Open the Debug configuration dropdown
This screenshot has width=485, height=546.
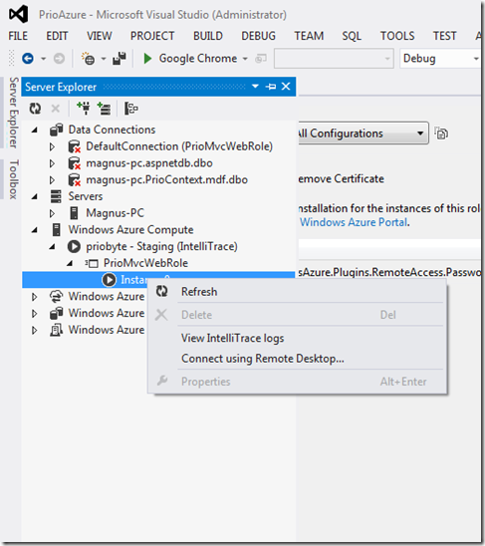click(x=440, y=59)
